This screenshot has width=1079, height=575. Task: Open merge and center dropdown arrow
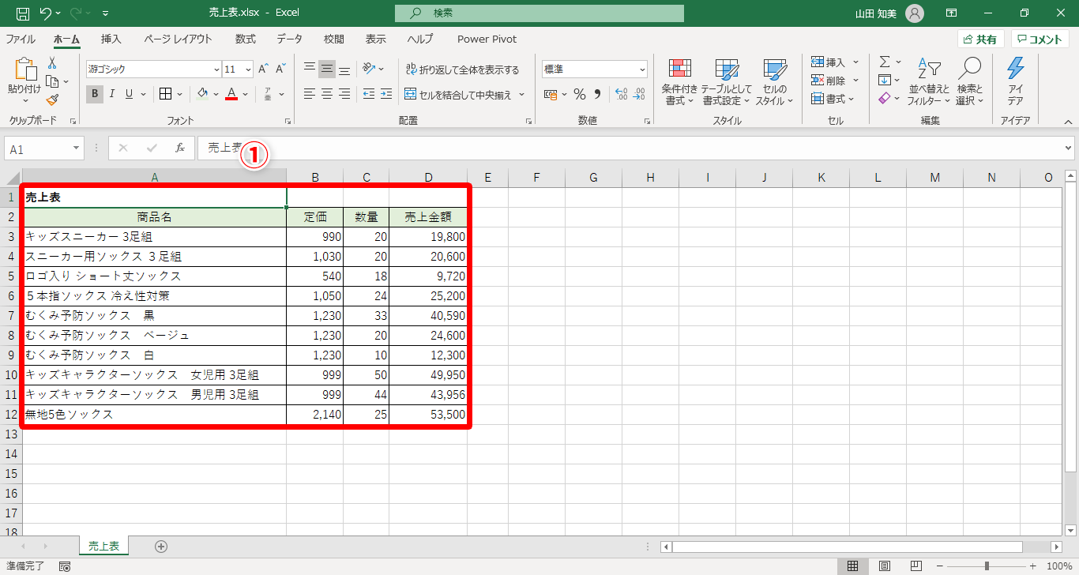tap(521, 94)
